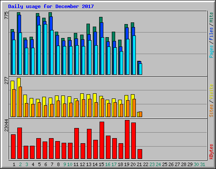Select the cyan Pages bar for day 6
Viewport: 216px width, 169px height.
tap(46, 49)
